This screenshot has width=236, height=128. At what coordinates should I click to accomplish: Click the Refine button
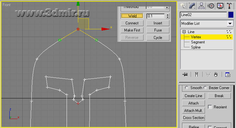(x=193, y=126)
